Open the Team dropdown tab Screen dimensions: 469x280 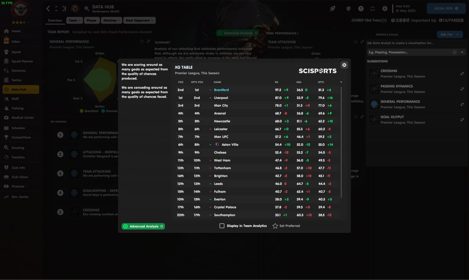[75, 20]
